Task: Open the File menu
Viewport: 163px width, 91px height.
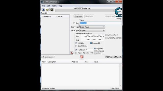Action: coord(44,6)
